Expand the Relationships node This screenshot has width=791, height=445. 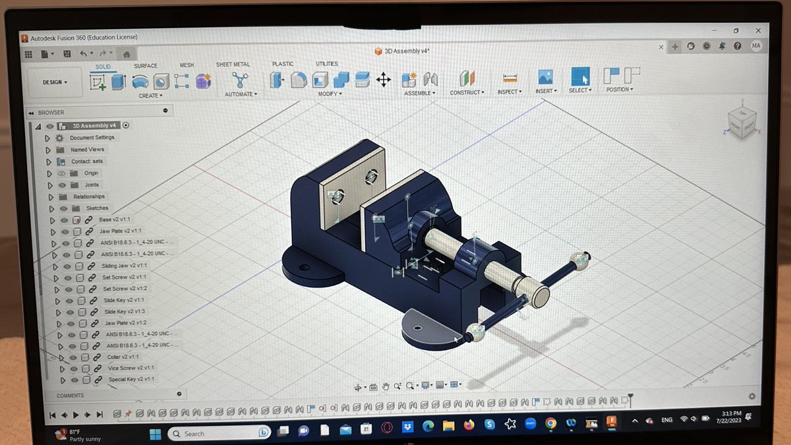(49, 197)
